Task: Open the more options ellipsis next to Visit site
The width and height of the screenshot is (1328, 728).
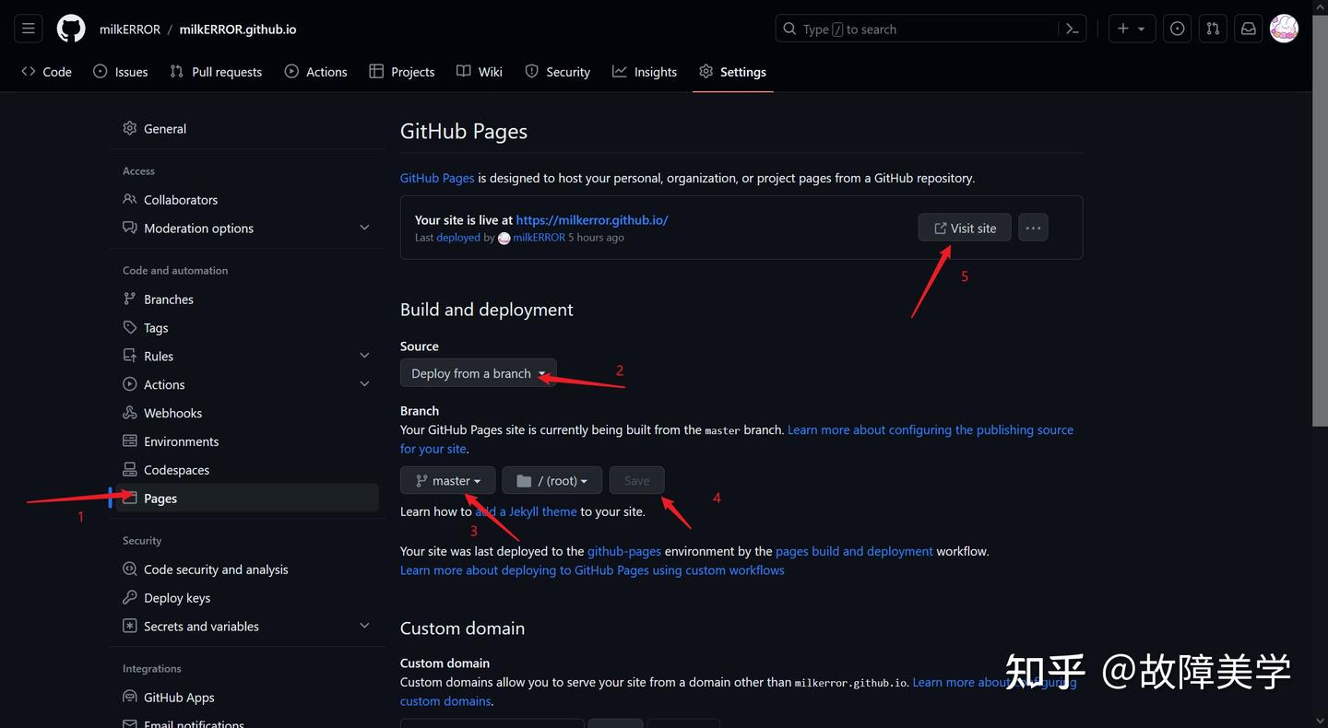Action: coord(1033,227)
